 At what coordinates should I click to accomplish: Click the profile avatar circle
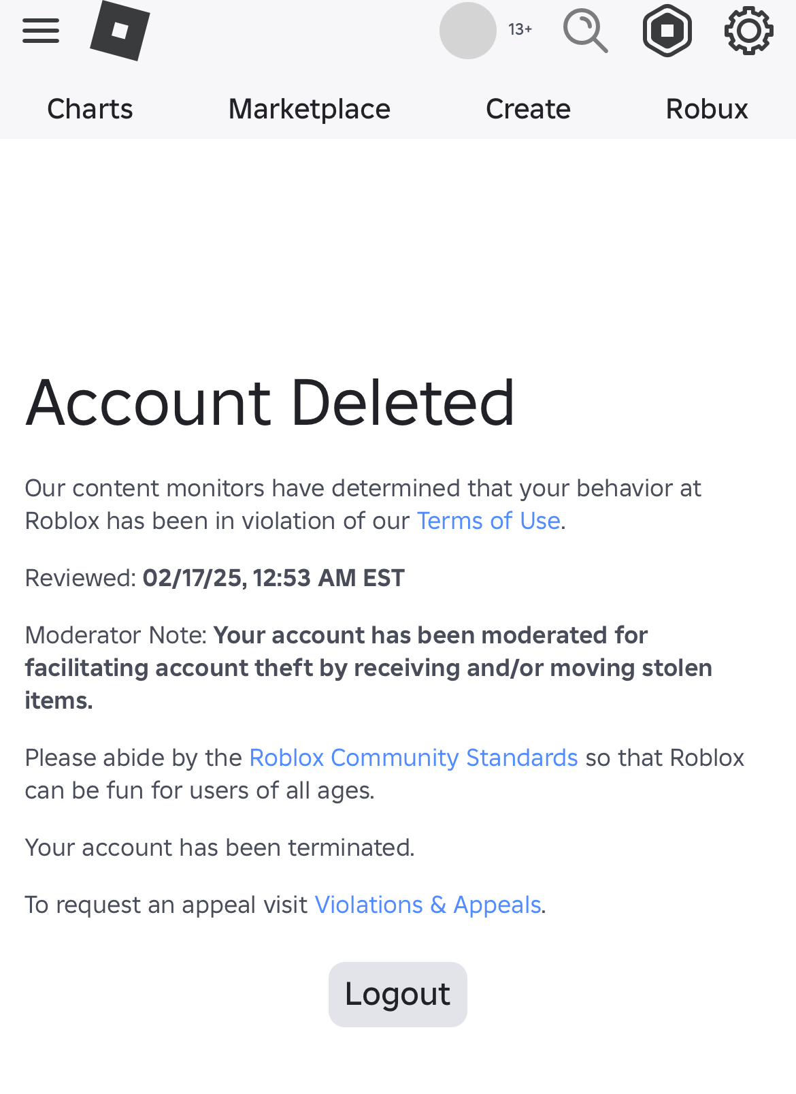pos(467,31)
